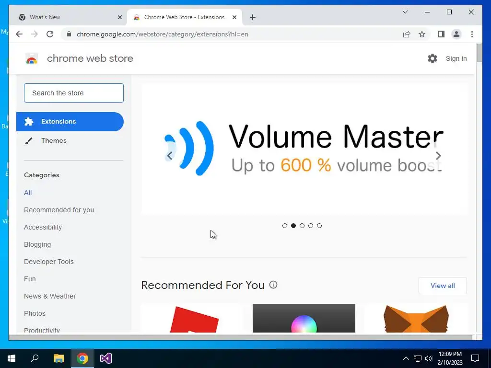Jump to third carousel slide dot
Screen dimensions: 491x368
pos(302,226)
